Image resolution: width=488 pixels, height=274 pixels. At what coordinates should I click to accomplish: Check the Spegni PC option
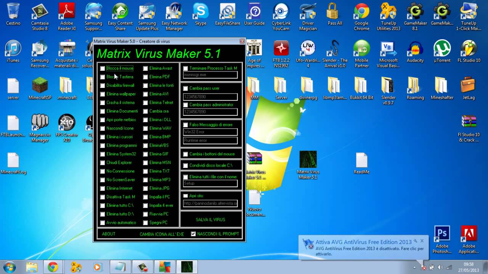pyautogui.click(x=146, y=223)
